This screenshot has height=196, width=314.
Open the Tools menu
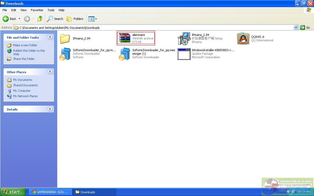coord(51,10)
